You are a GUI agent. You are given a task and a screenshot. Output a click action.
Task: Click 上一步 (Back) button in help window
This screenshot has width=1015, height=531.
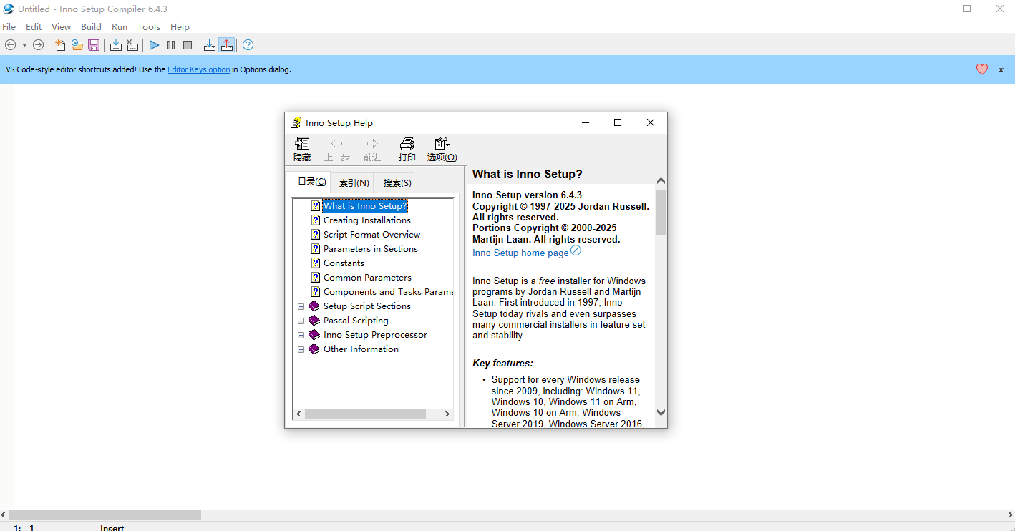point(337,150)
